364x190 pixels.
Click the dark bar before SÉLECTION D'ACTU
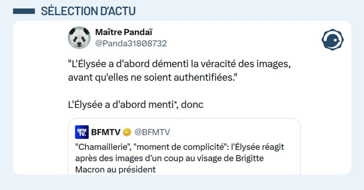click(x=24, y=11)
